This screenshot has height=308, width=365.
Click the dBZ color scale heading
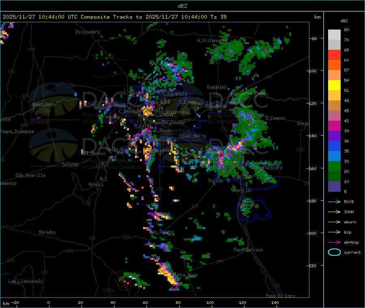click(344, 21)
